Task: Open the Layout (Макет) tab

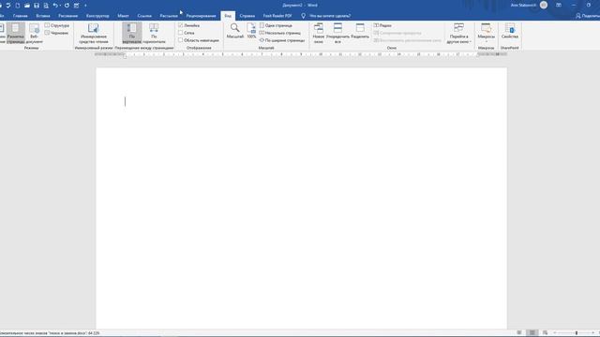Action: 123,16
